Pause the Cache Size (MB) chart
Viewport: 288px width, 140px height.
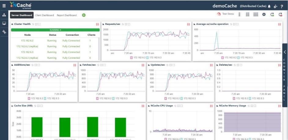(143, 106)
